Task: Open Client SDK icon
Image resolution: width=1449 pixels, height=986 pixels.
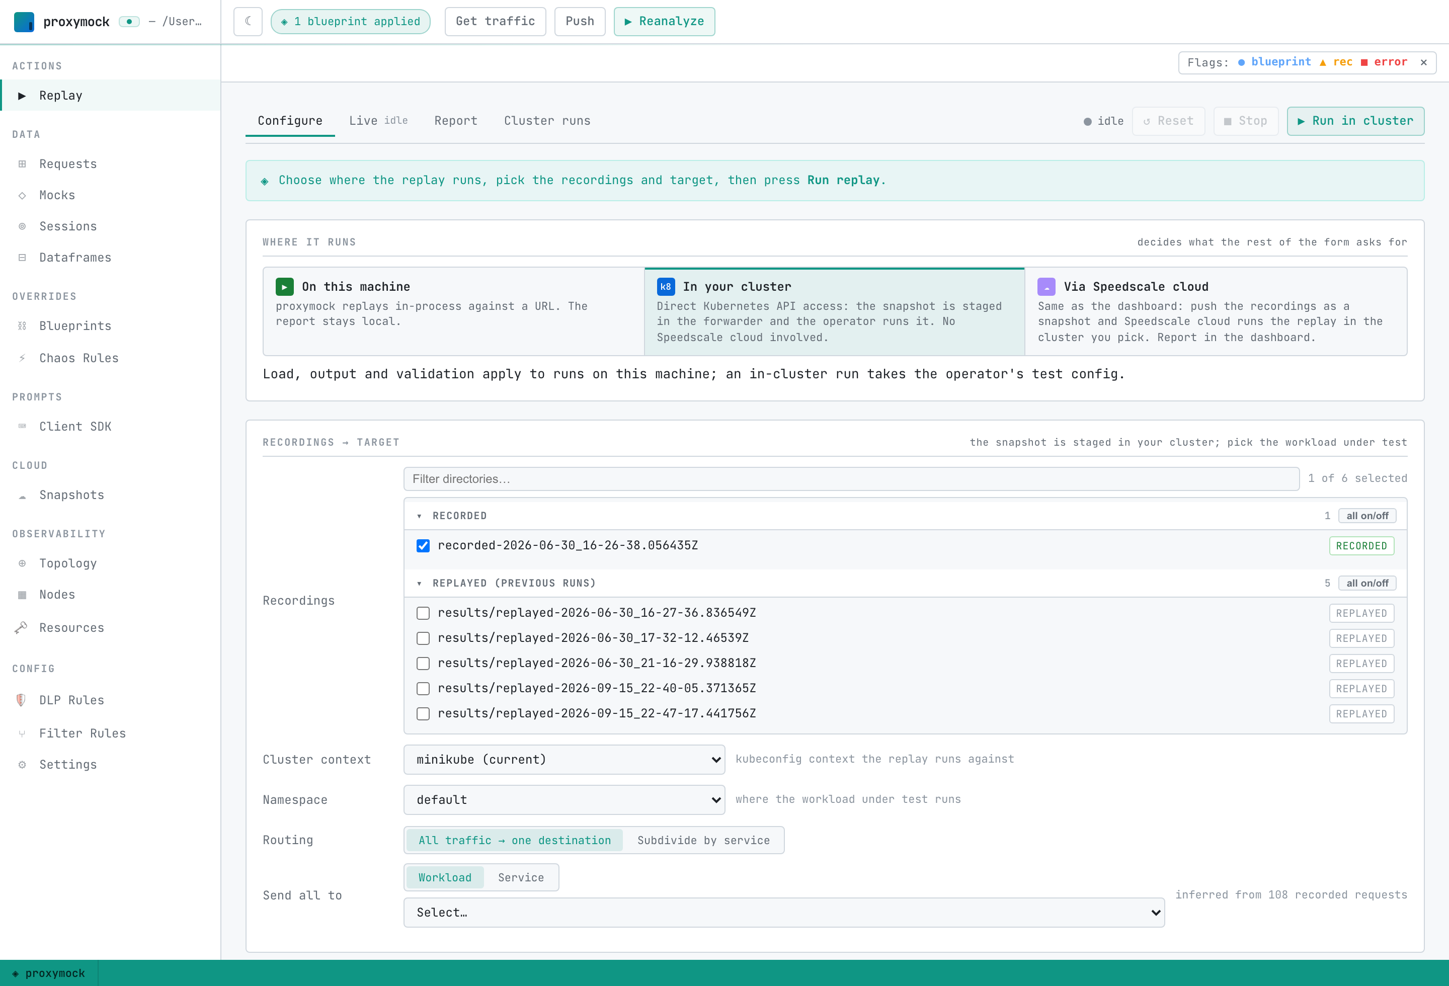Action: (23, 426)
